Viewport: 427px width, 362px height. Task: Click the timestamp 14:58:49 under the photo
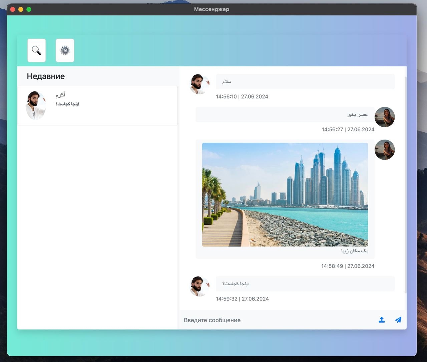[x=348, y=266]
